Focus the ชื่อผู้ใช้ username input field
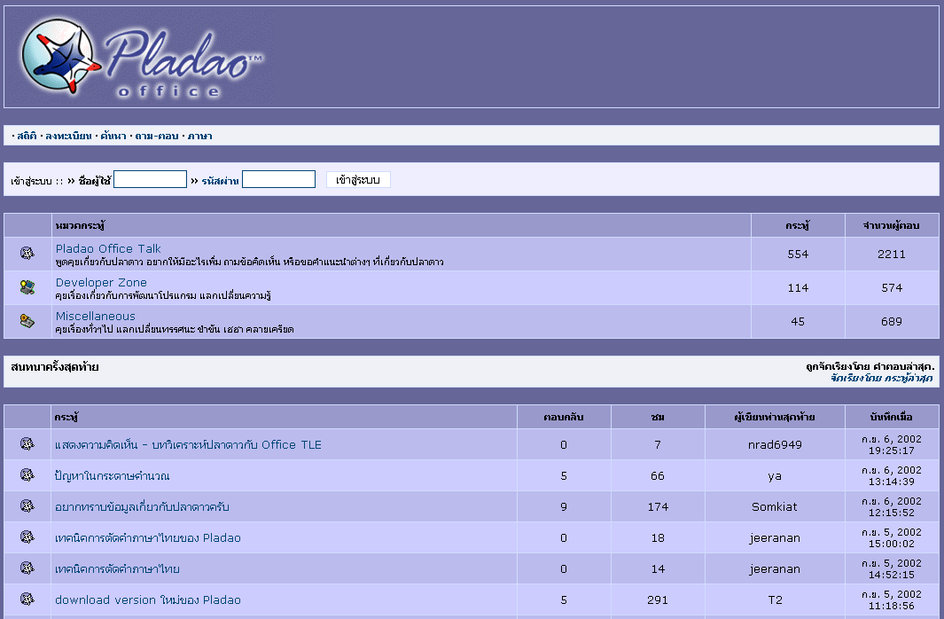Viewport: 944px width, 619px height. pyautogui.click(x=150, y=179)
